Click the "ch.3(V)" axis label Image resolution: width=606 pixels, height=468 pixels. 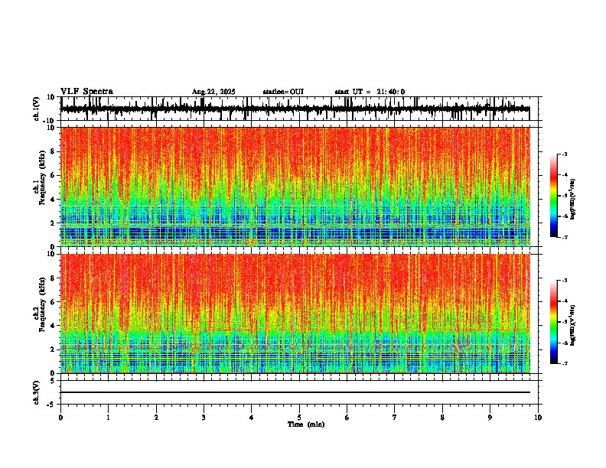(37, 393)
